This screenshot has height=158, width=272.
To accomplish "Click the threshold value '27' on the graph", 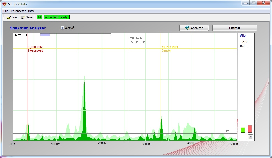I will pyautogui.click(x=227, y=131).
